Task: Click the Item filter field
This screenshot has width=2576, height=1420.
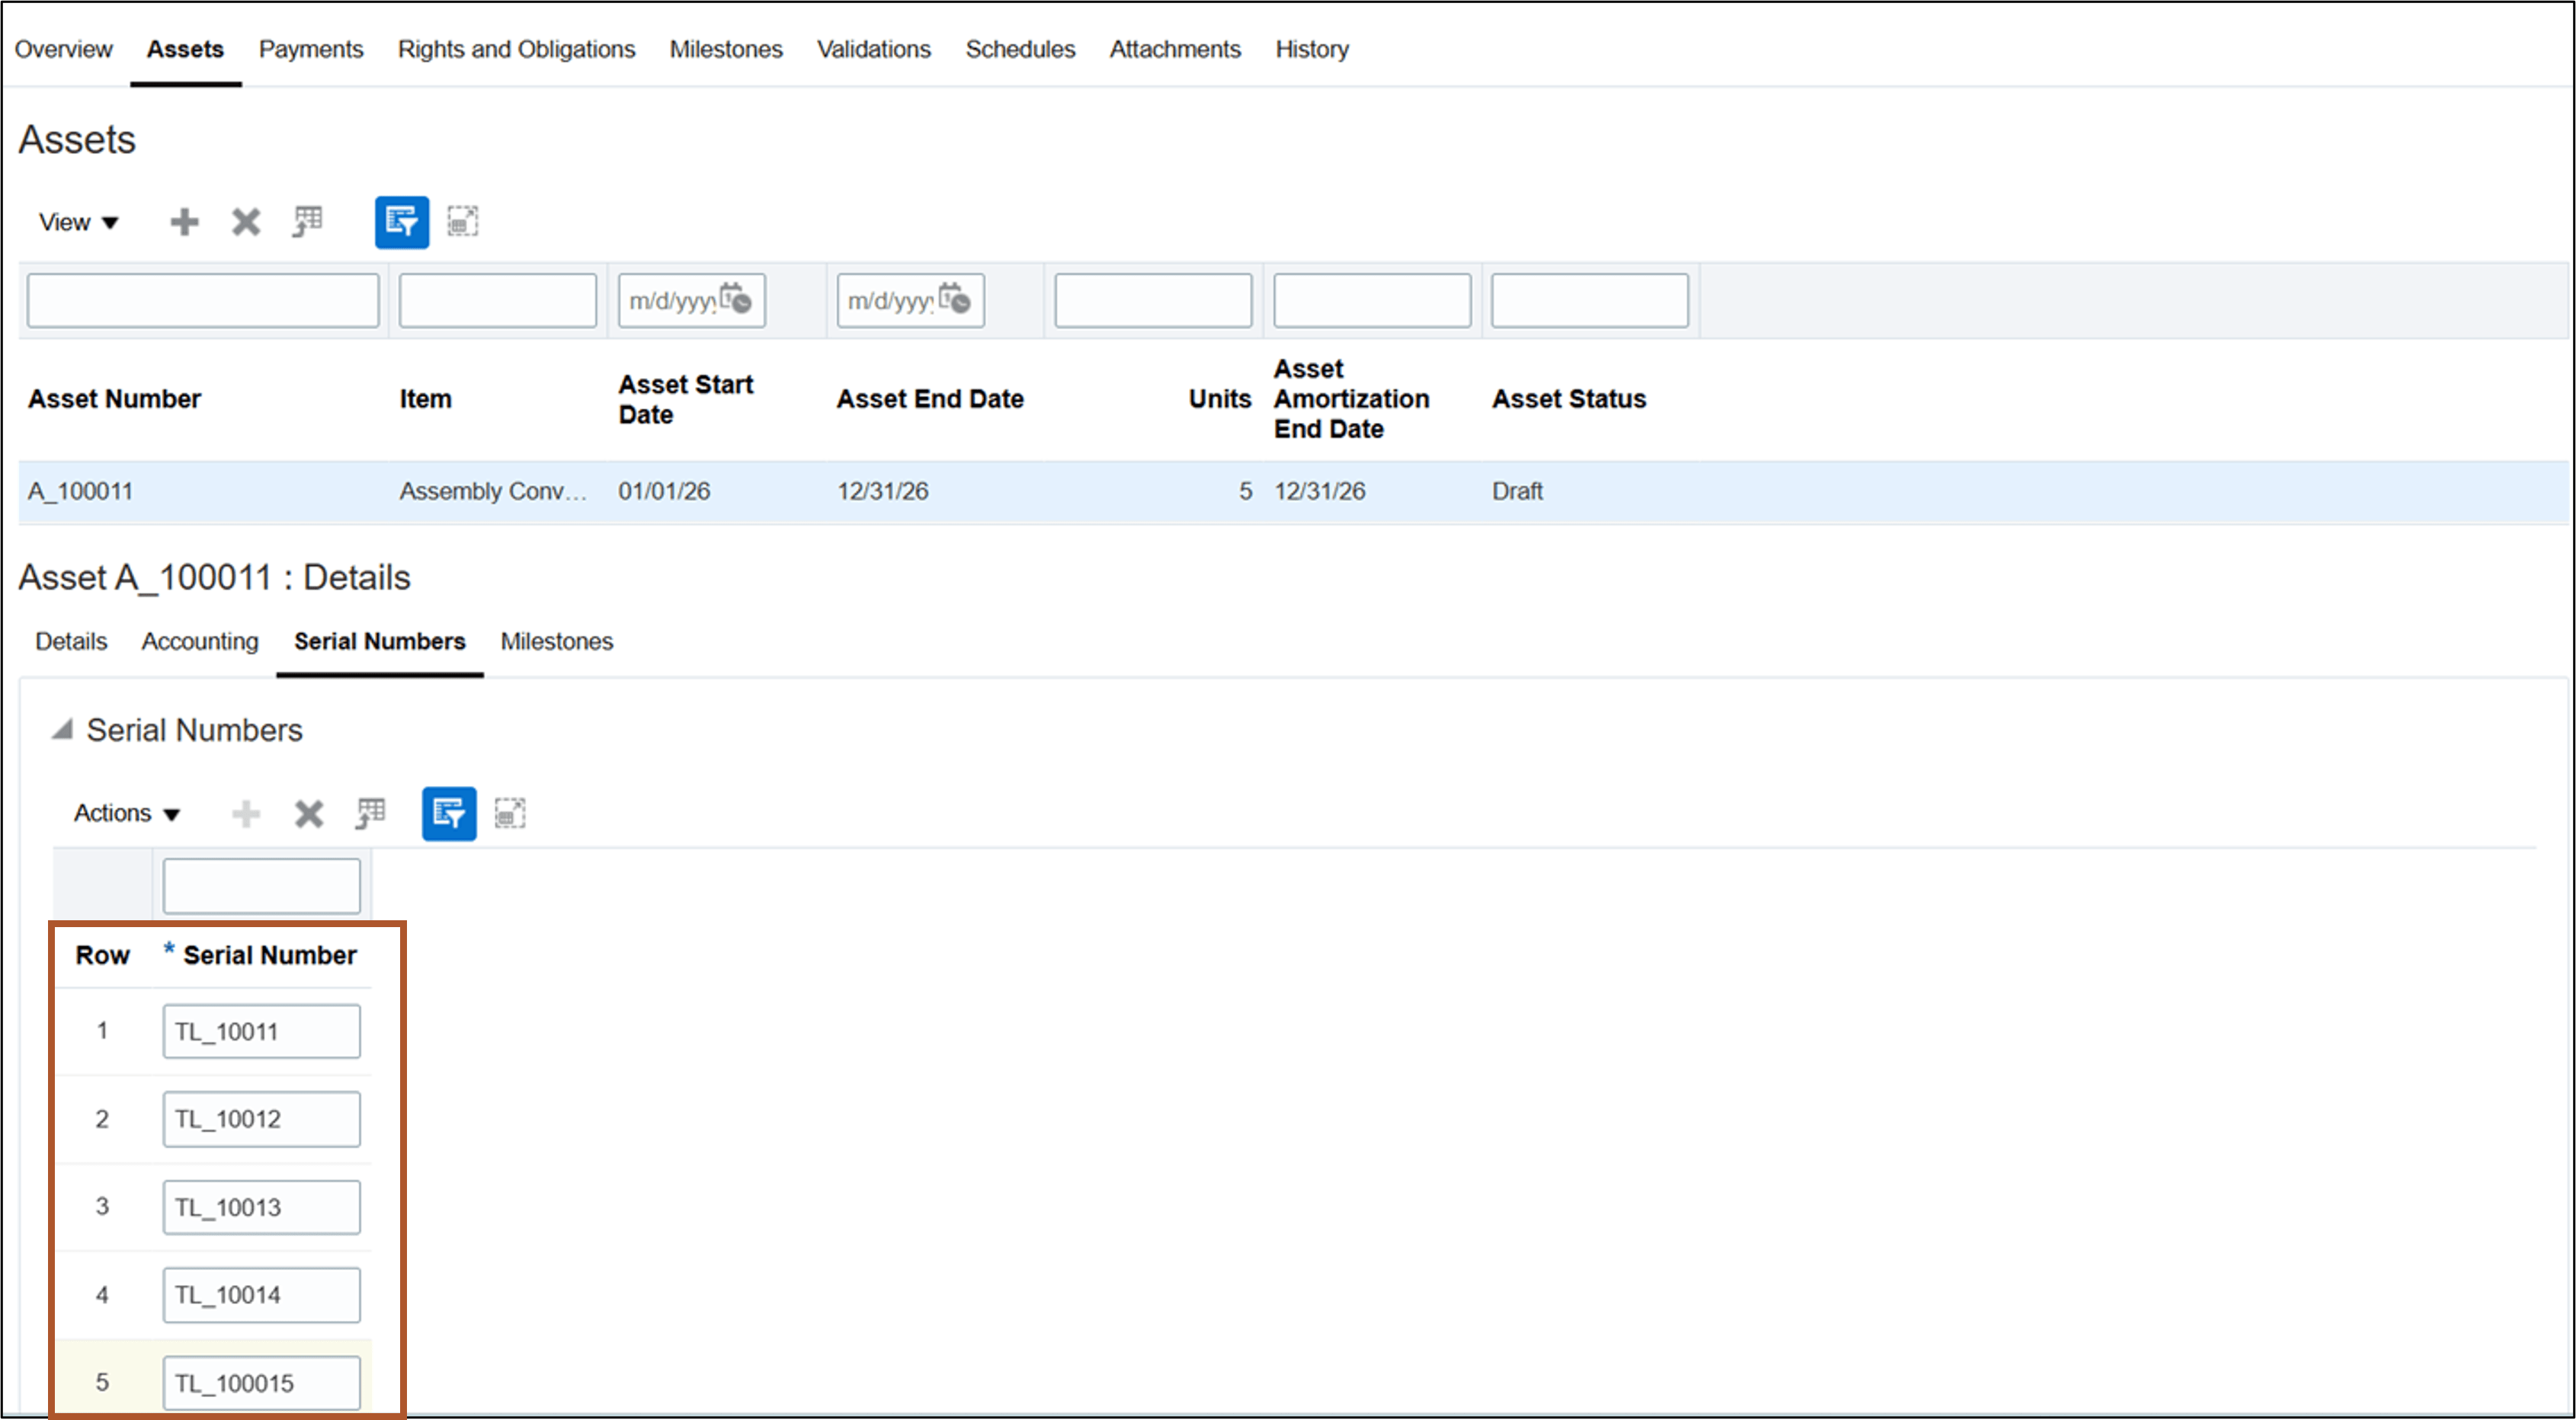Action: (498, 300)
